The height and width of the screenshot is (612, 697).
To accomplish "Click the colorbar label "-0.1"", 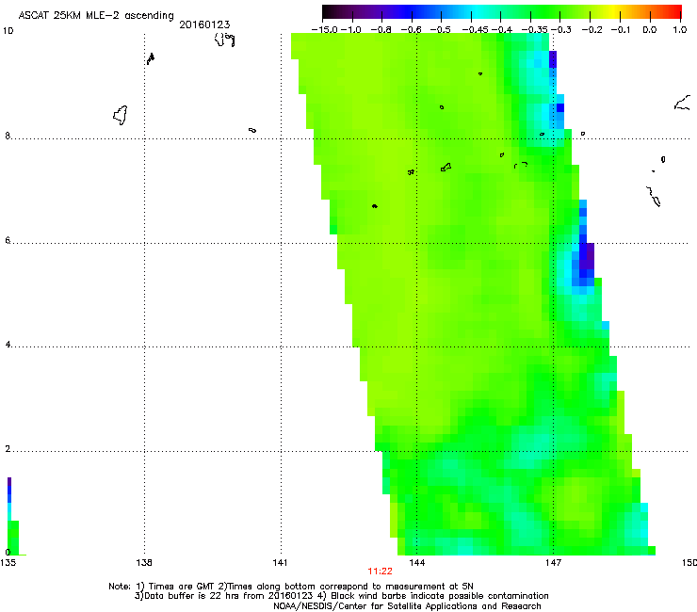I will pyautogui.click(x=621, y=30).
